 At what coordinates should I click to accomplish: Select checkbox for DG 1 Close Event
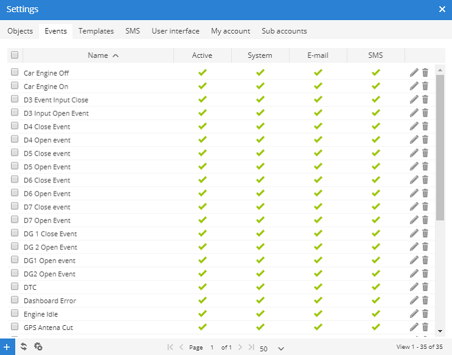click(x=15, y=234)
